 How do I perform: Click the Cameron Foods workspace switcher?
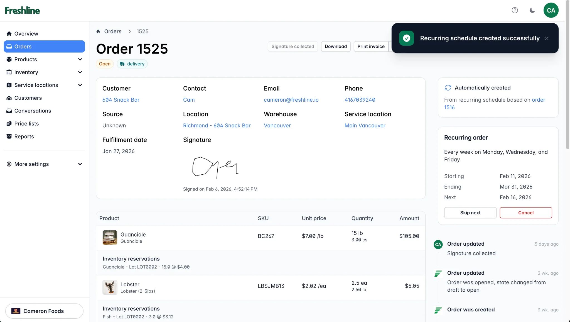[44, 311]
